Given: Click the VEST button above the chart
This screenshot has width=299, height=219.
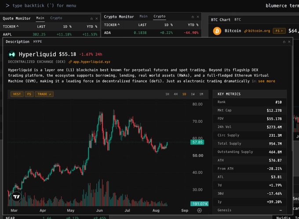Looking at the screenshot, I should click(x=17, y=94).
